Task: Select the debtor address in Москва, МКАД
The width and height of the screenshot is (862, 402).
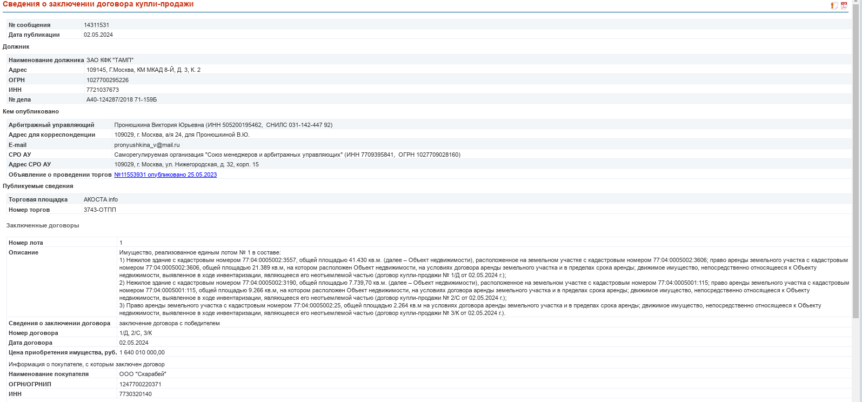Action: tap(144, 70)
